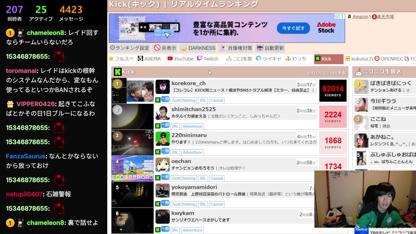Open yokoyamamidori channel name
Screen dimensions: 416x234
[x=194, y=187]
